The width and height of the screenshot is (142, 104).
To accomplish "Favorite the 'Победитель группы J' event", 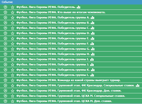I will pos(12,65).
